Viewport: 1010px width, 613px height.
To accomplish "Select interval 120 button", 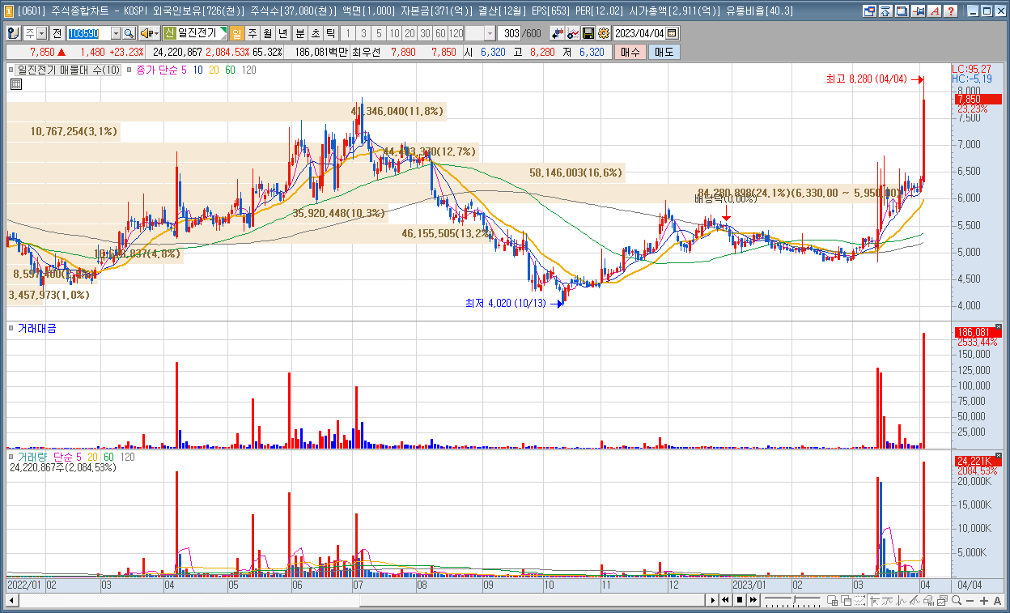I will (456, 33).
